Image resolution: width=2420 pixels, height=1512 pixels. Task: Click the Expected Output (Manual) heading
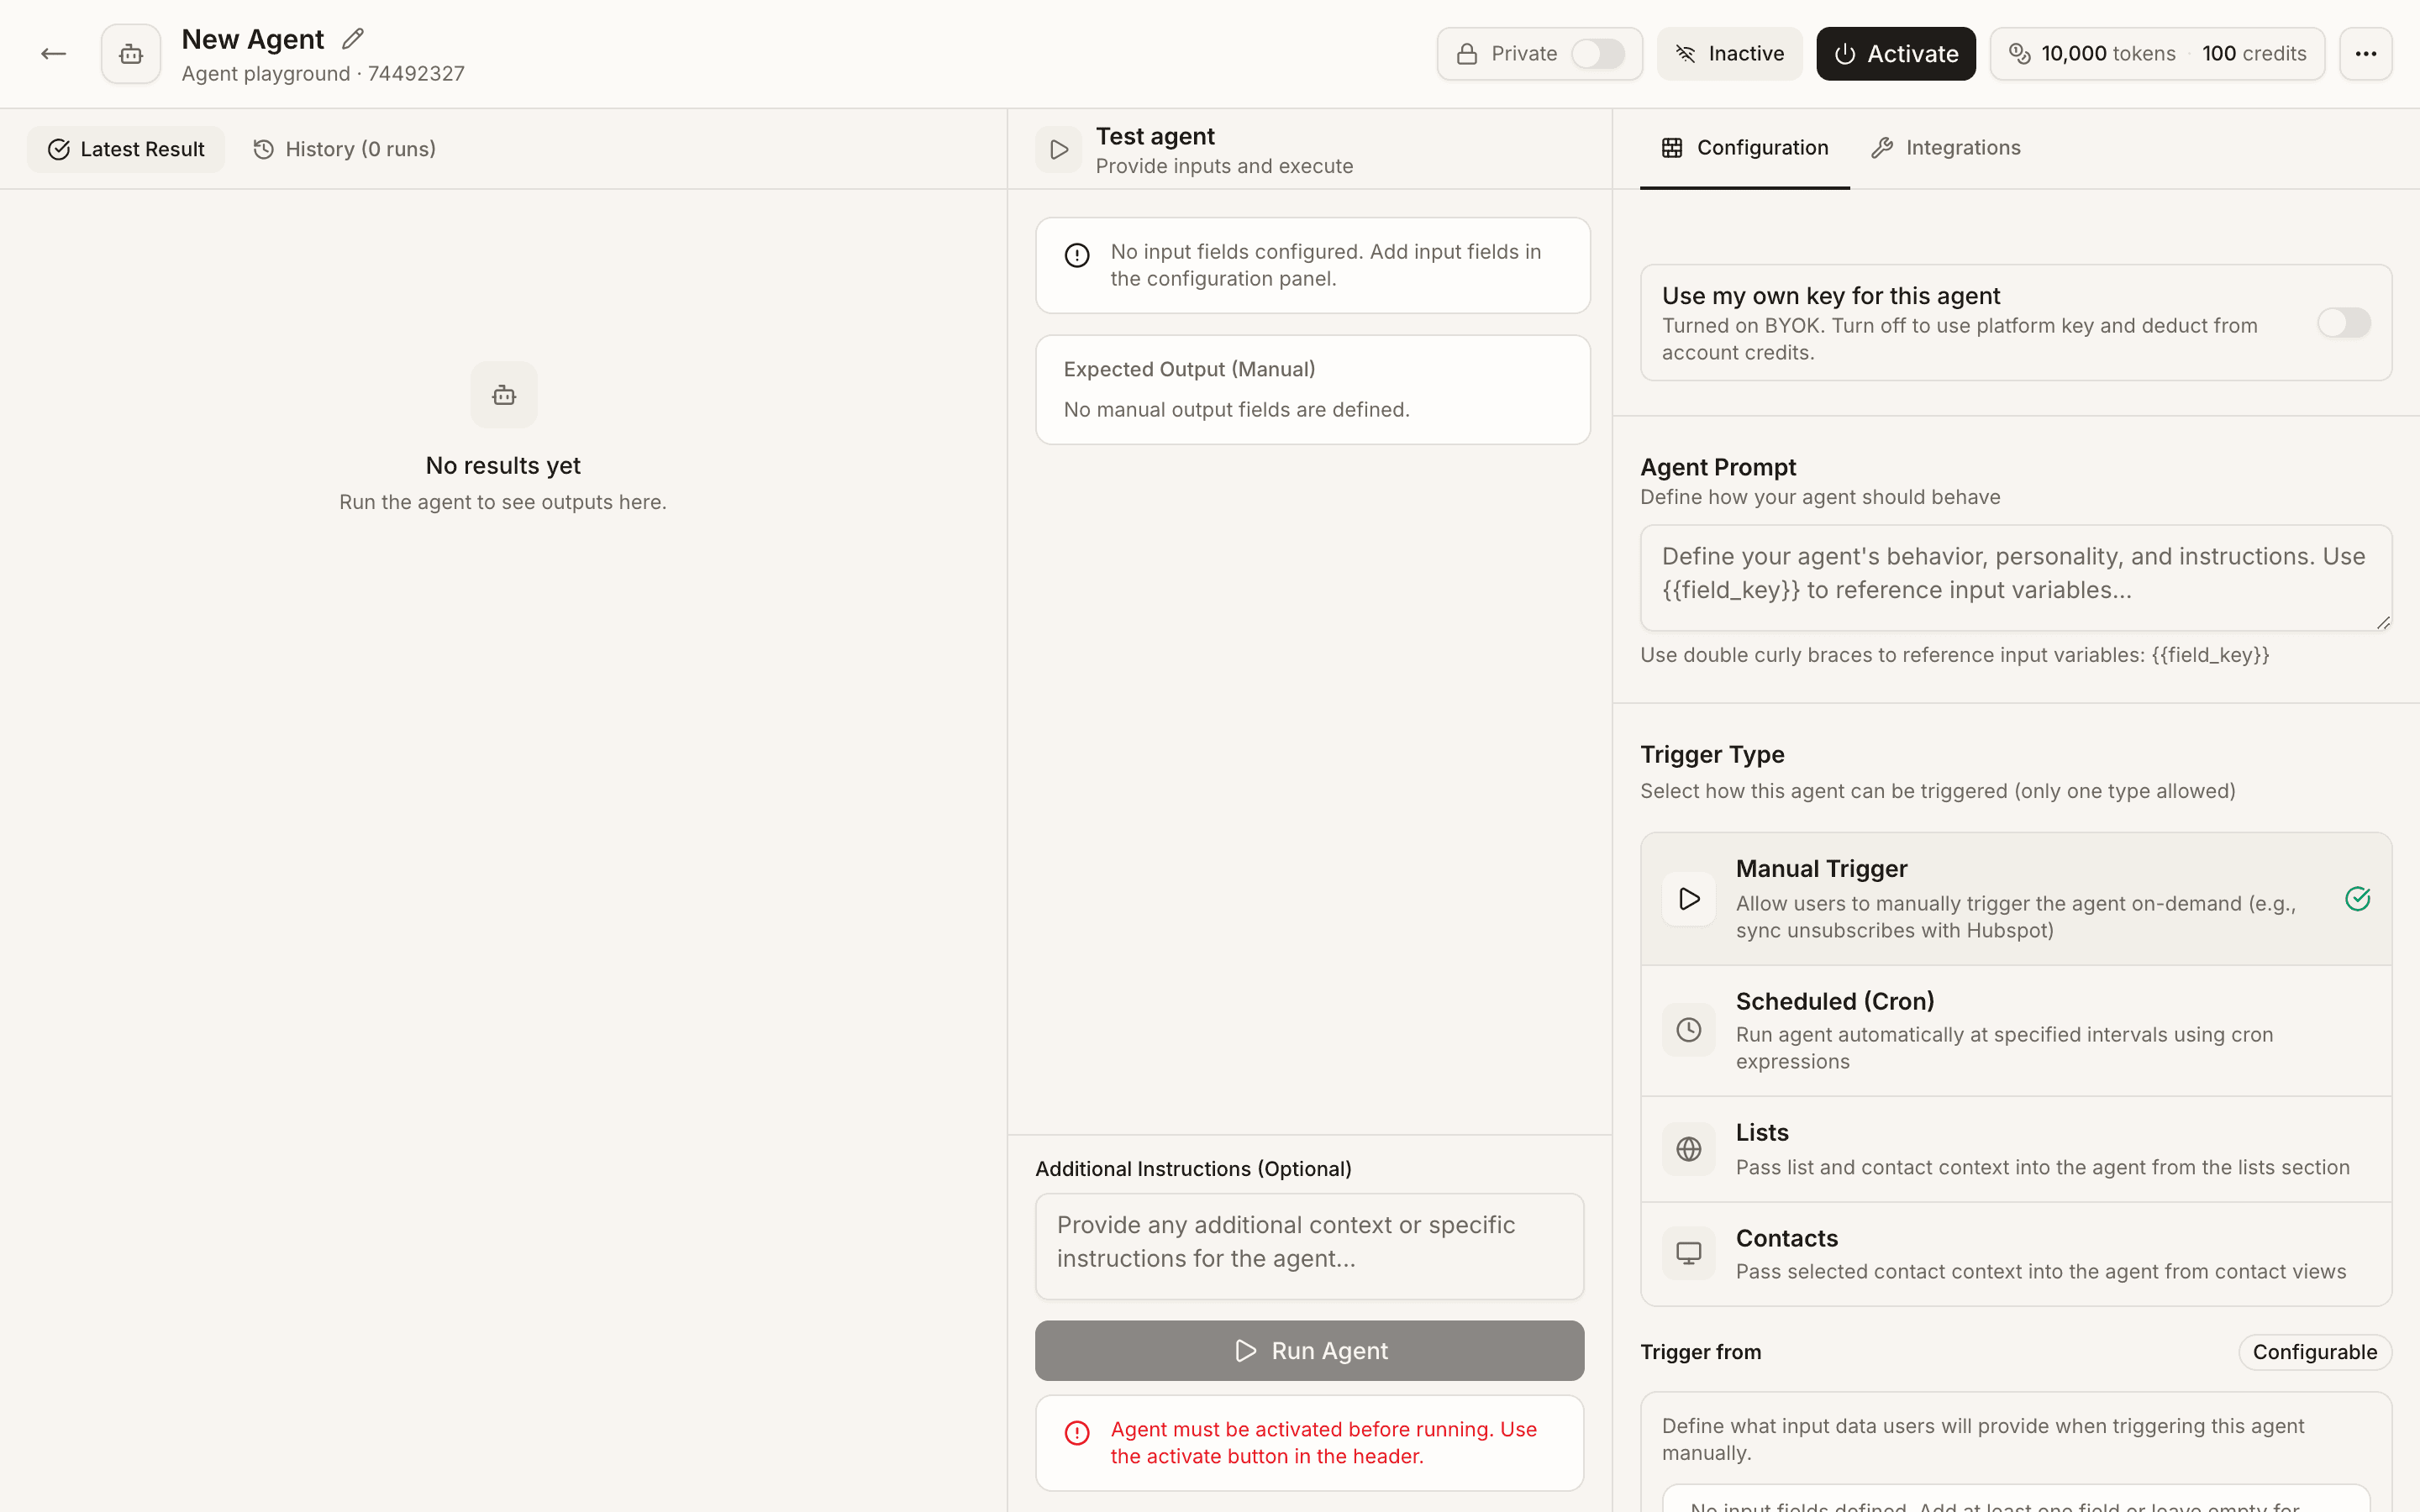click(1190, 370)
